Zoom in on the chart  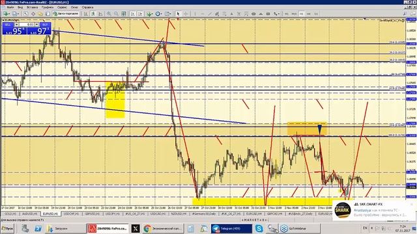(x=109, y=14)
